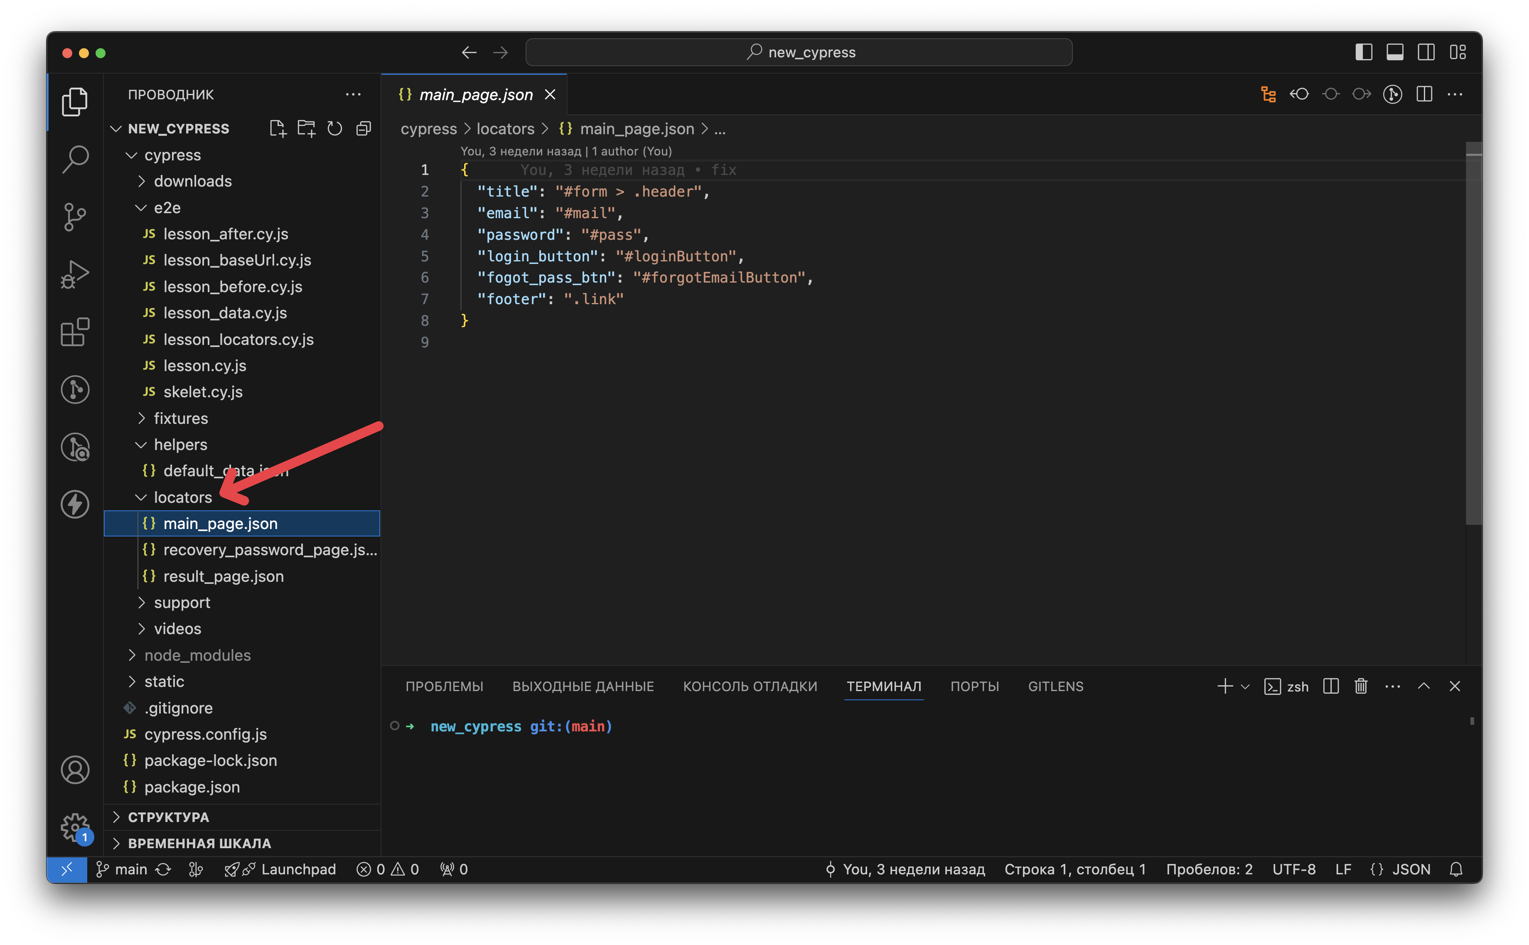Toggle the secondary sidebar visibility

(1426, 52)
